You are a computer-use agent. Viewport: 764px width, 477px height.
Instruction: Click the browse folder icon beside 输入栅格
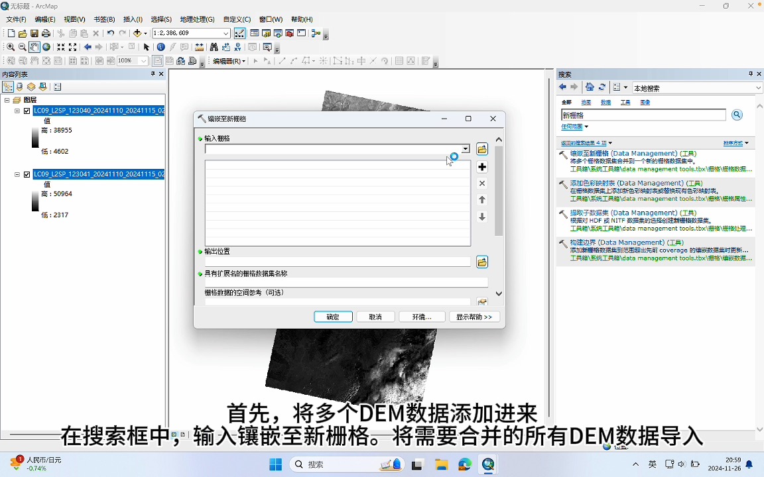coord(482,148)
